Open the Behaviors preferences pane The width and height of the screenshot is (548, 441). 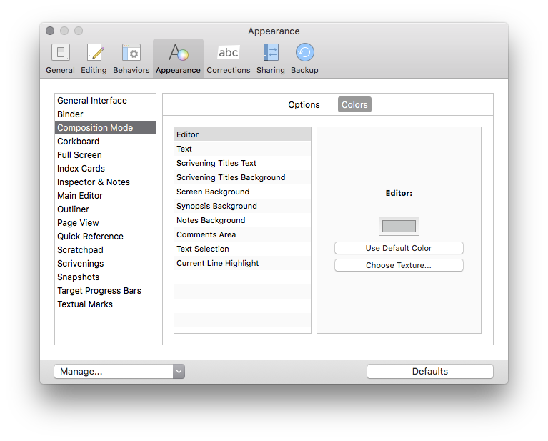tap(131, 59)
